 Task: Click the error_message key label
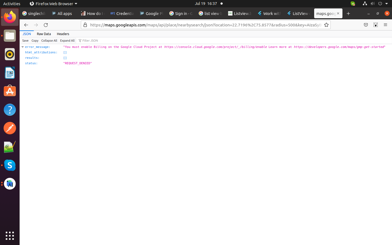[38, 47]
